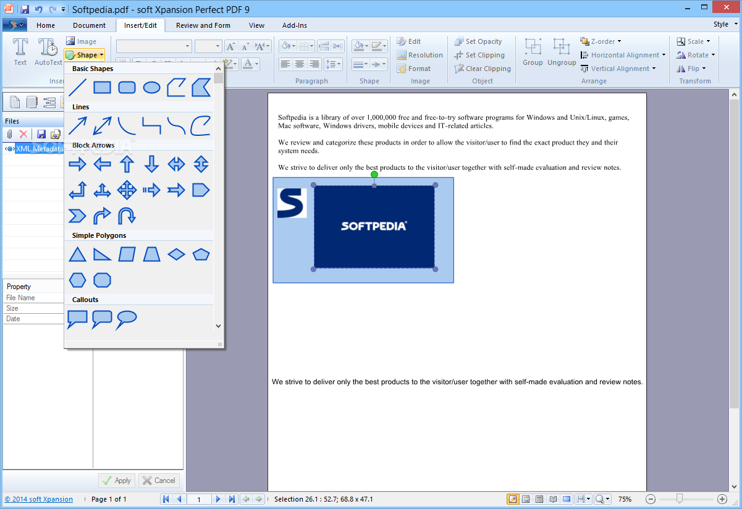Click the Save icon in title bar
The width and height of the screenshot is (742, 509).
coord(25,9)
